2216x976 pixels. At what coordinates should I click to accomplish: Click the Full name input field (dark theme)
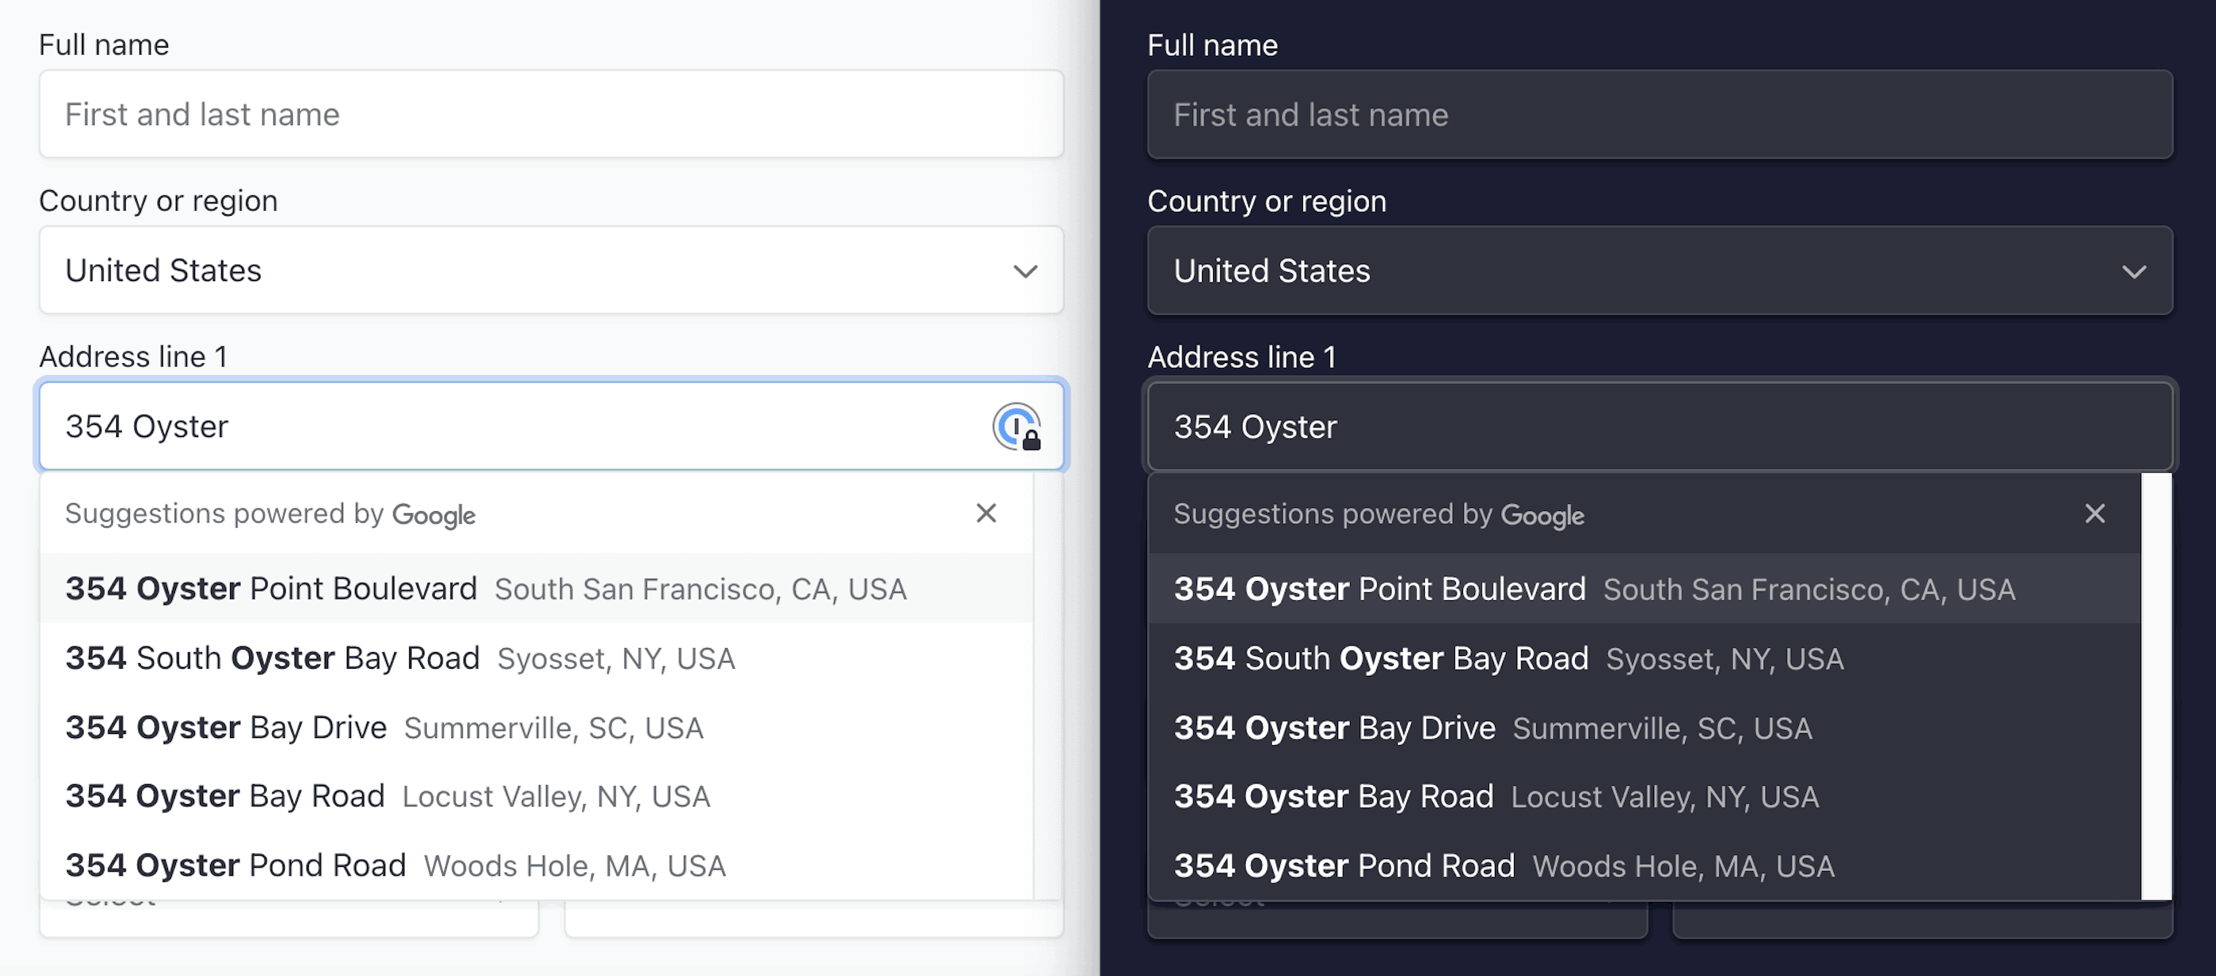[1662, 115]
